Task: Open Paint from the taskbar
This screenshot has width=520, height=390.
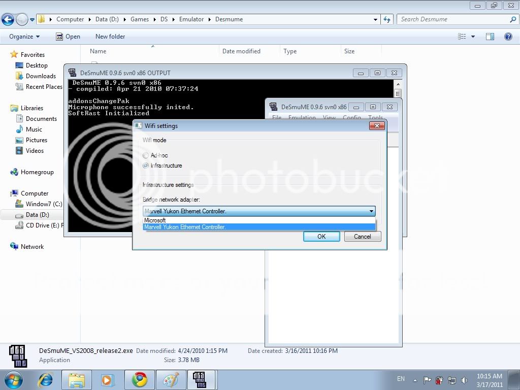Action: (x=171, y=380)
